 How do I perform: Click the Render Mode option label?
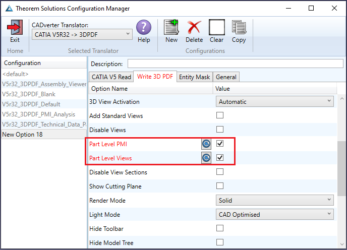[107, 201]
